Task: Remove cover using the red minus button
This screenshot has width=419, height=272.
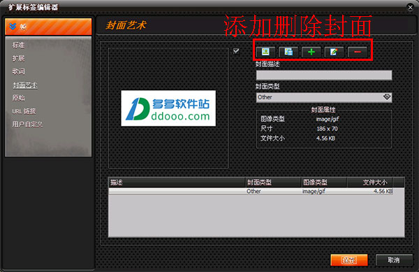Action: pyautogui.click(x=358, y=52)
